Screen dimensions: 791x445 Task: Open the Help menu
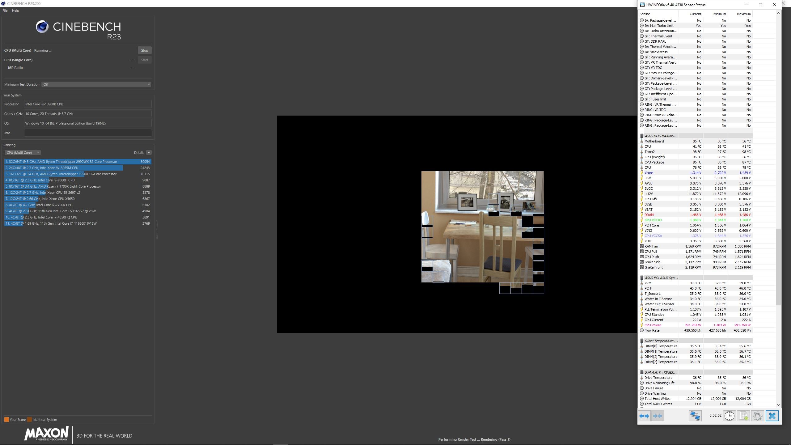tap(15, 11)
